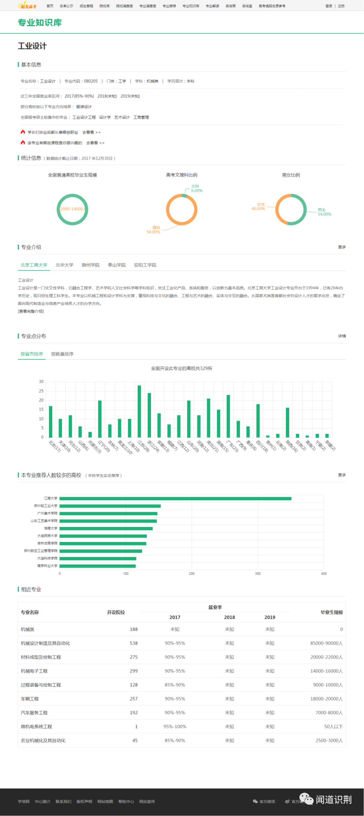The image size is (364, 816).
Task: Click 去看看 after 该专业有哪些课程
Action: coord(95,143)
